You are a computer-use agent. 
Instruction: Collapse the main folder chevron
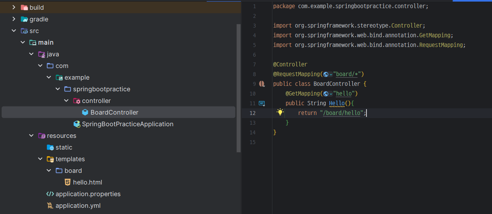(23, 42)
